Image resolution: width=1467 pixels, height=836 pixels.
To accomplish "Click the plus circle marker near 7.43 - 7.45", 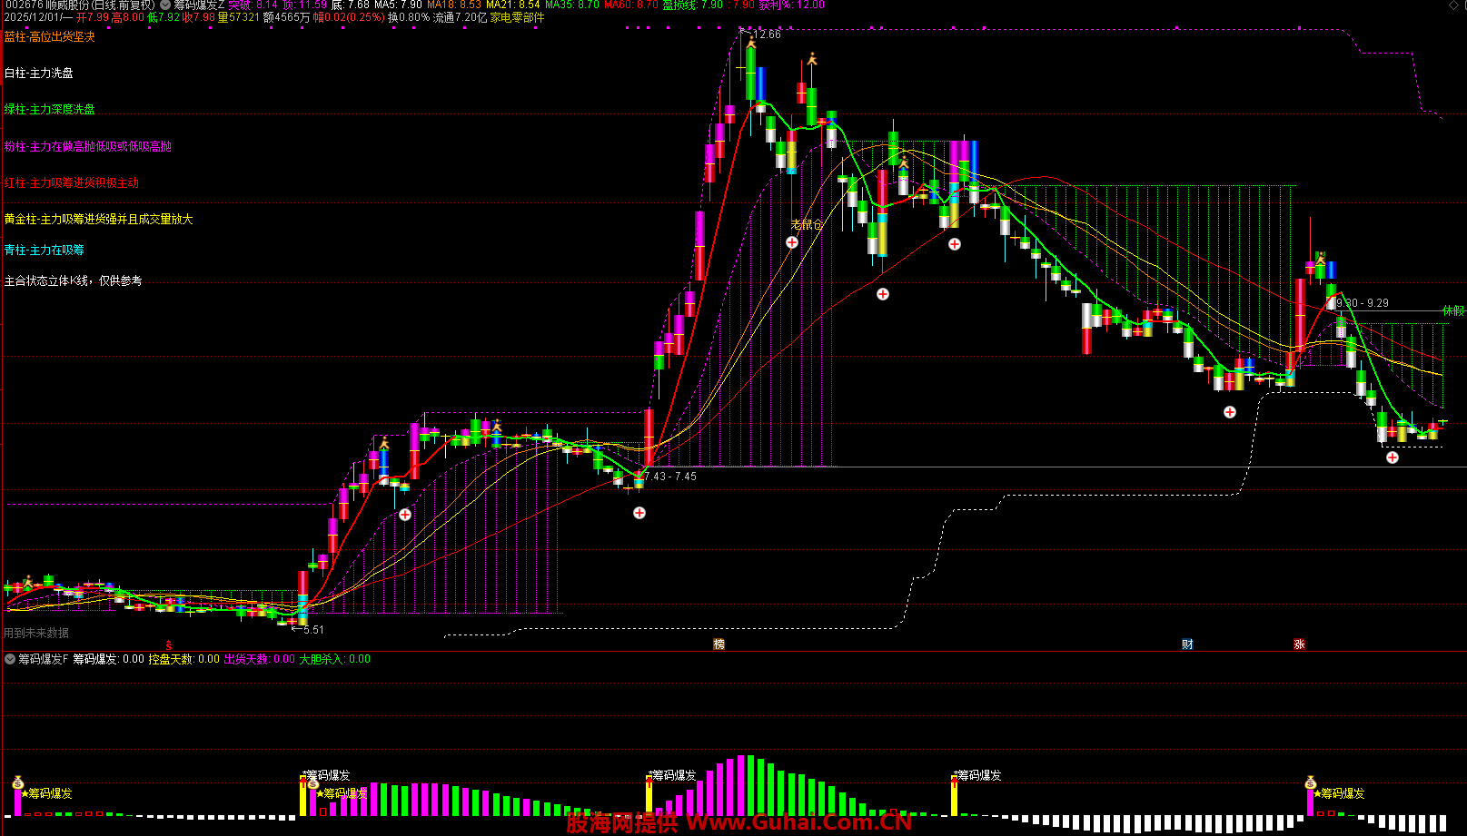I will pos(639,513).
